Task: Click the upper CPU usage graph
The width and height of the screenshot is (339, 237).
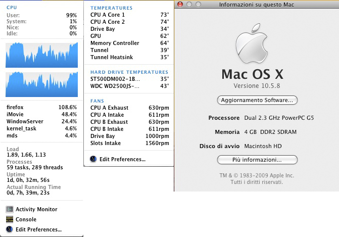Action: point(42,55)
